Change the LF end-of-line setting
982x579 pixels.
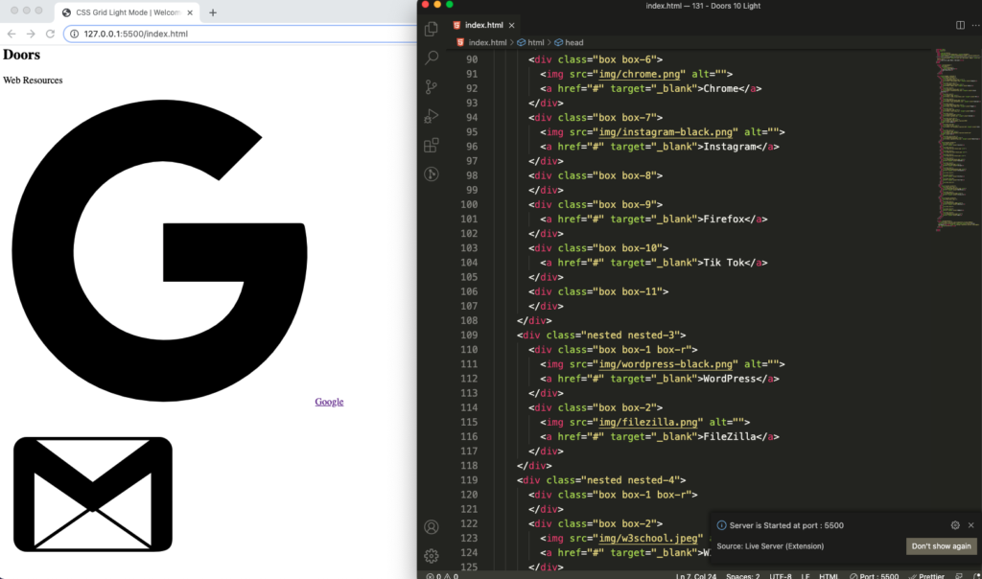point(806,576)
